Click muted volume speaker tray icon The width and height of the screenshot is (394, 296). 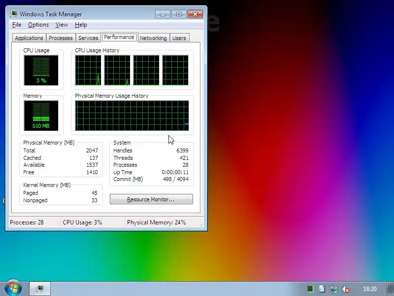pyautogui.click(x=346, y=289)
